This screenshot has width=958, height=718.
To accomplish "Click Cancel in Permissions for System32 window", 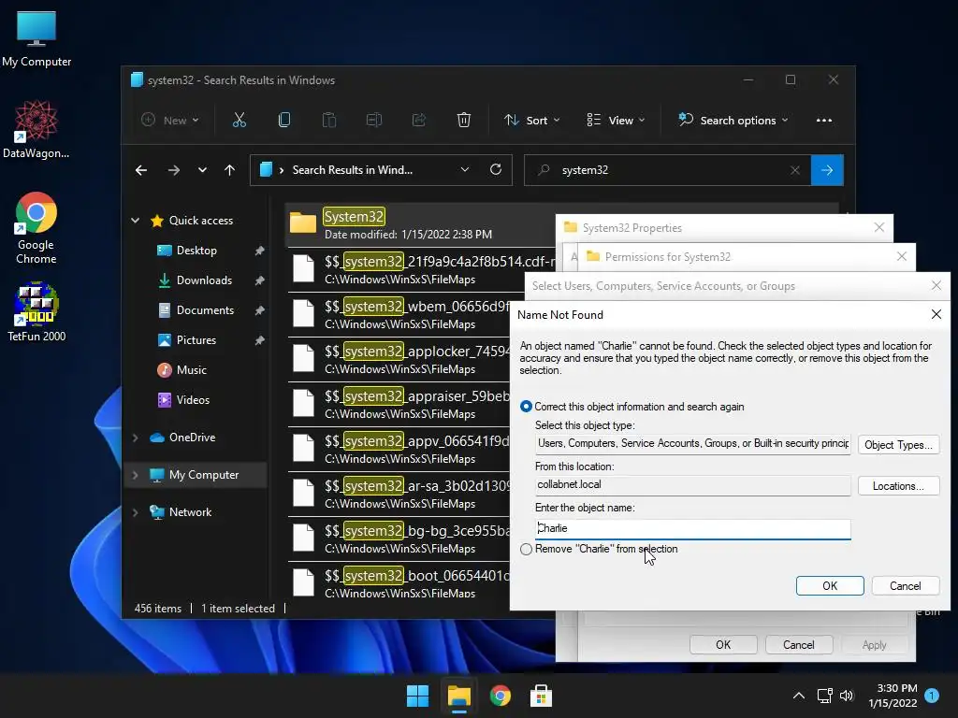I will (799, 645).
